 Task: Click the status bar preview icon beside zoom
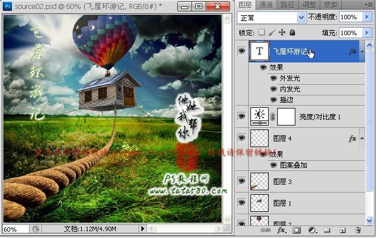(x=35, y=229)
